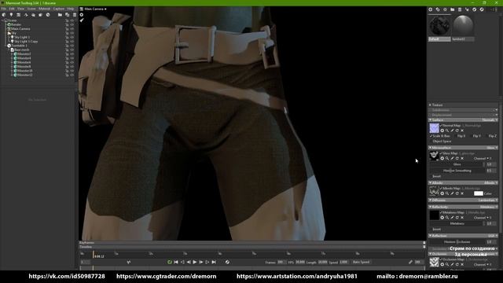Toggle visibility eye for Turntable 1 row

coord(72,46)
